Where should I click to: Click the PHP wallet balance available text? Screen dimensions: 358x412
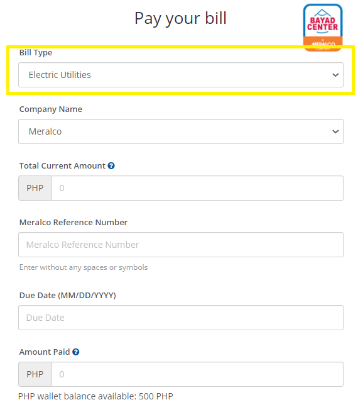tap(95, 396)
